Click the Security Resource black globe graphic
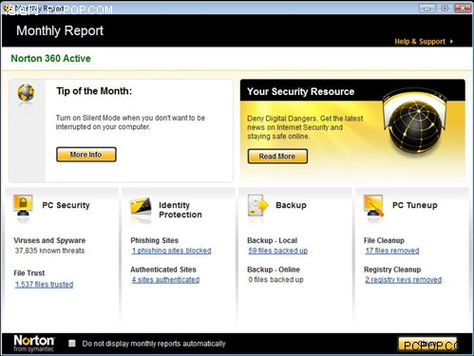The height and width of the screenshot is (356, 474). click(415, 124)
